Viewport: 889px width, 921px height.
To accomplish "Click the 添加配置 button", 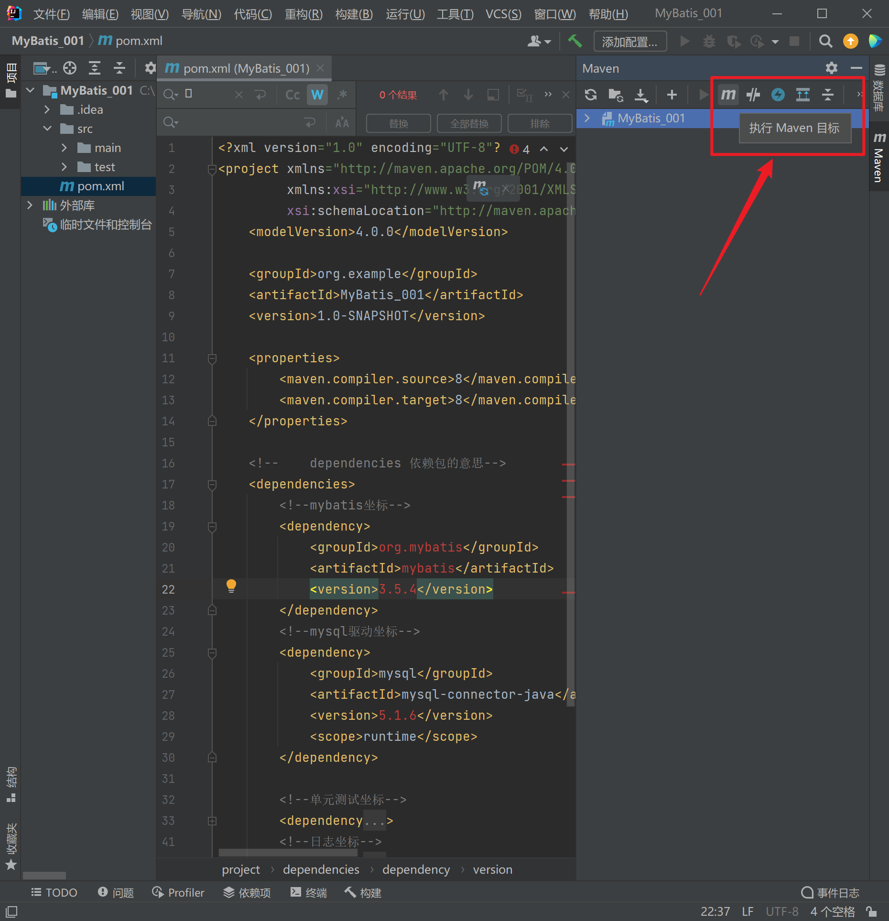I will click(629, 42).
